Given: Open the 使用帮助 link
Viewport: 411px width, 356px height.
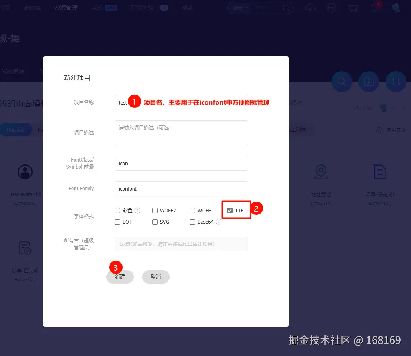Looking at the screenshot, I should [396, 130].
